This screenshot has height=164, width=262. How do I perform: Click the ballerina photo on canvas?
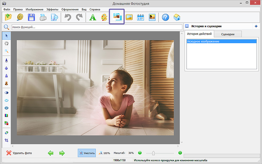point(95,88)
